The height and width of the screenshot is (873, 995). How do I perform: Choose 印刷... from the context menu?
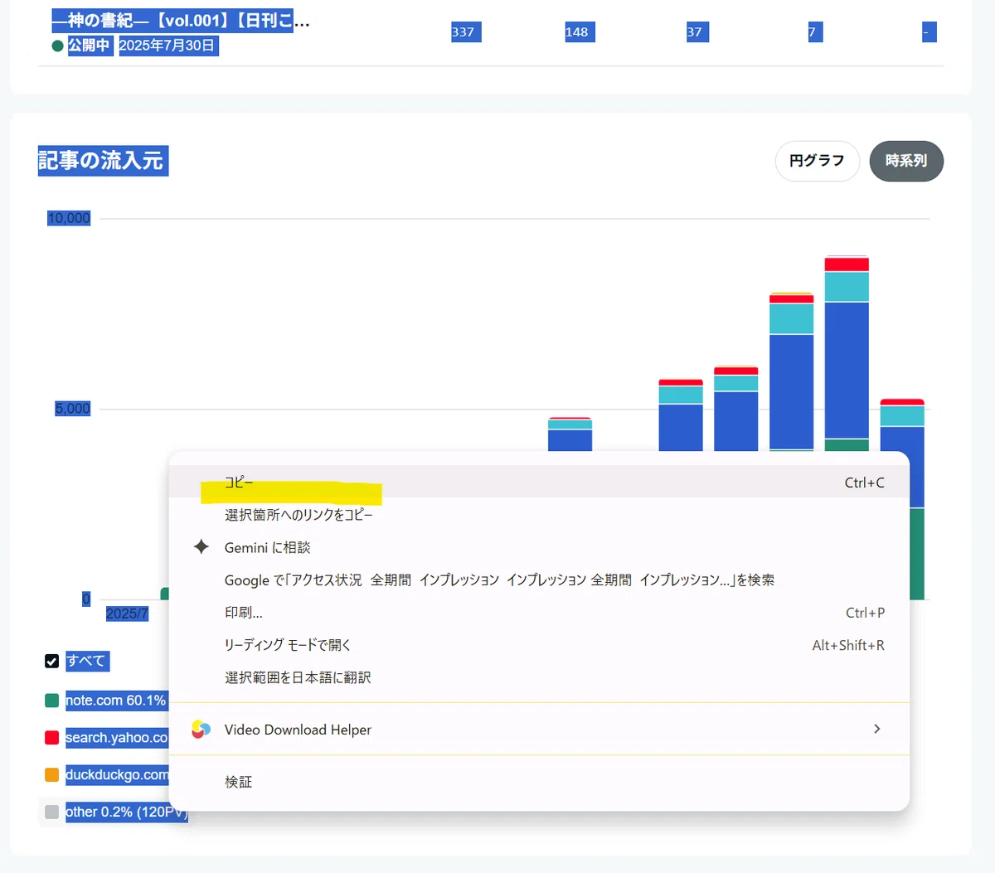[539, 613]
